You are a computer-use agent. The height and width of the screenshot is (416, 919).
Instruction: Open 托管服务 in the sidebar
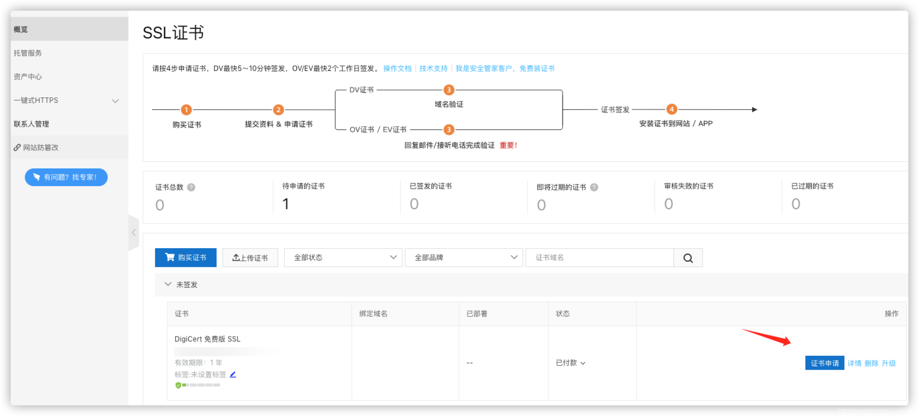click(69, 53)
